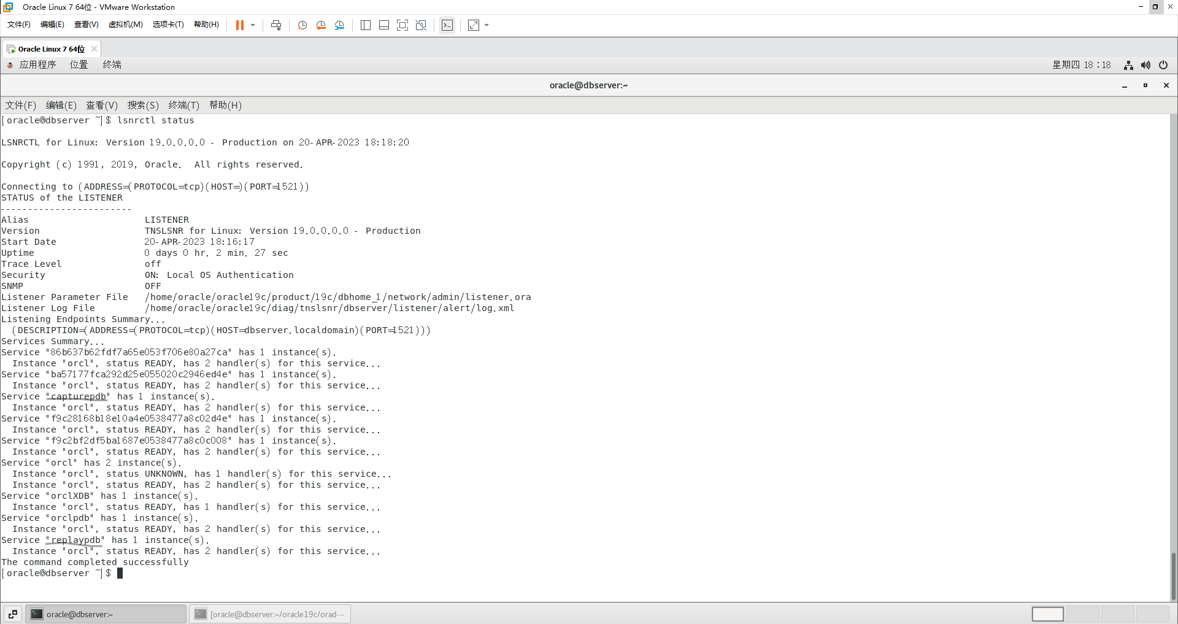1178x624 pixels.
Task: Open the snapshot manager
Action: click(339, 25)
